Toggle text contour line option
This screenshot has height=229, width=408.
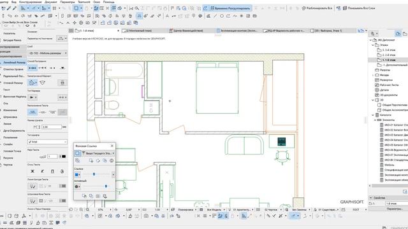tap(33, 186)
